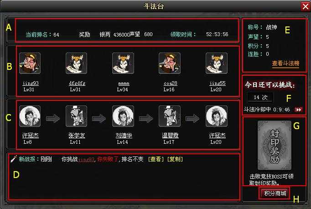Select the 张学友 Lv11 boss portrait

76,116
